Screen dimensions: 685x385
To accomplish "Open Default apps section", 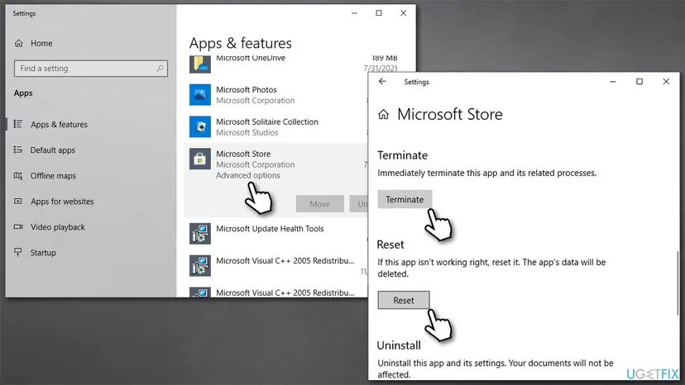I will coord(52,150).
